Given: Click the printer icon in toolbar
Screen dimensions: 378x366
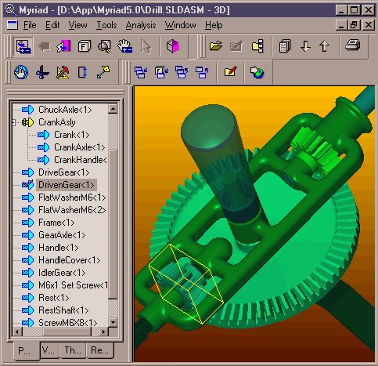Looking at the screenshot, I should pyautogui.click(x=353, y=45).
